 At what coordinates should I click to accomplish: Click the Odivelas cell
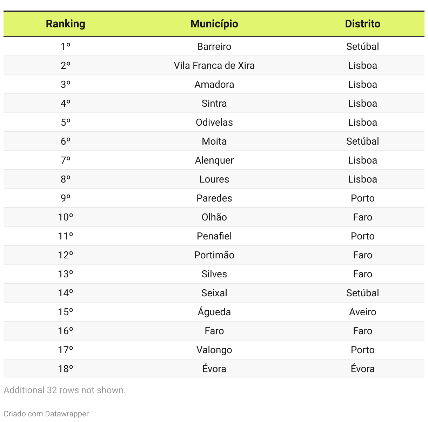click(x=214, y=123)
